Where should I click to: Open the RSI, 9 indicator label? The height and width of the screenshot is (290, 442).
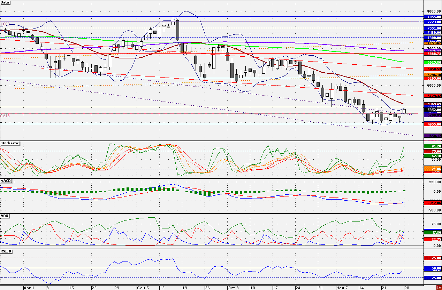coord(7,251)
